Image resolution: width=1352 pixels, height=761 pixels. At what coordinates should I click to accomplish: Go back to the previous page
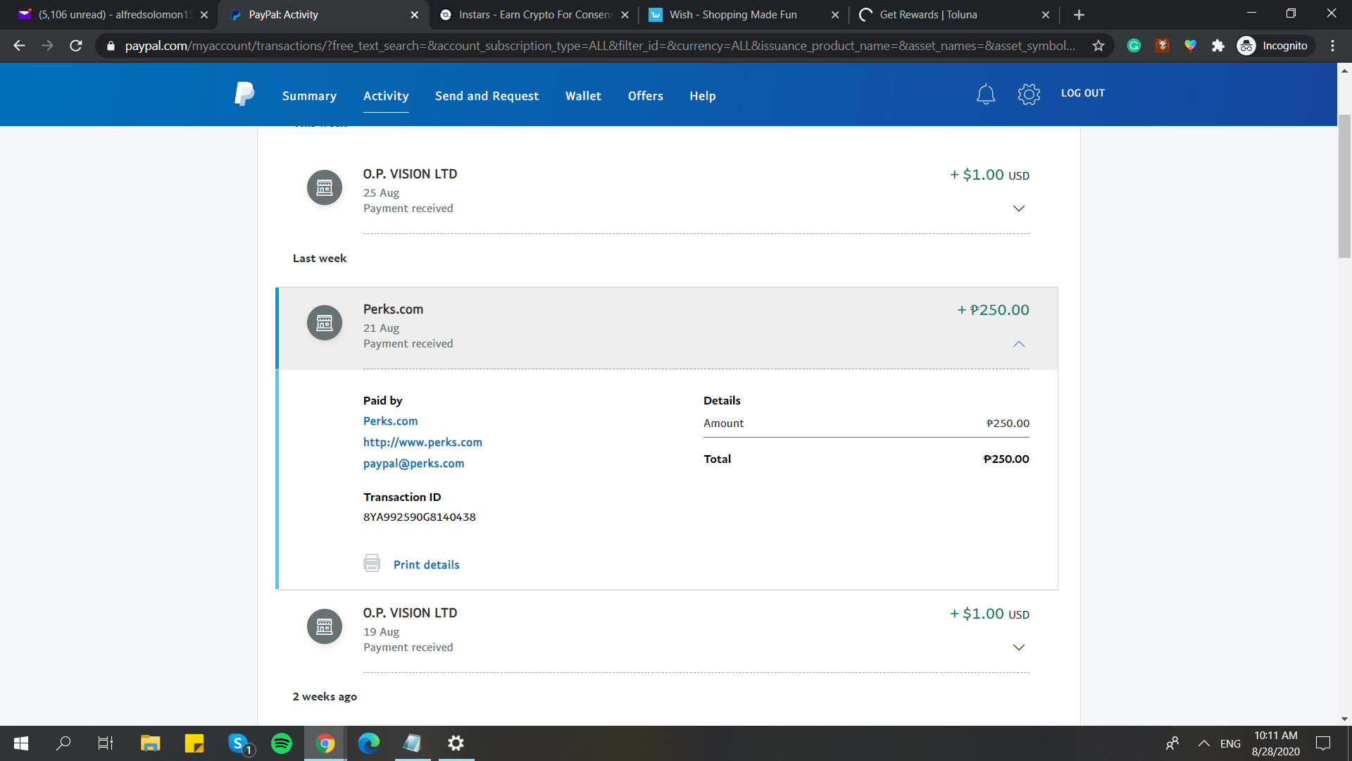[20, 46]
